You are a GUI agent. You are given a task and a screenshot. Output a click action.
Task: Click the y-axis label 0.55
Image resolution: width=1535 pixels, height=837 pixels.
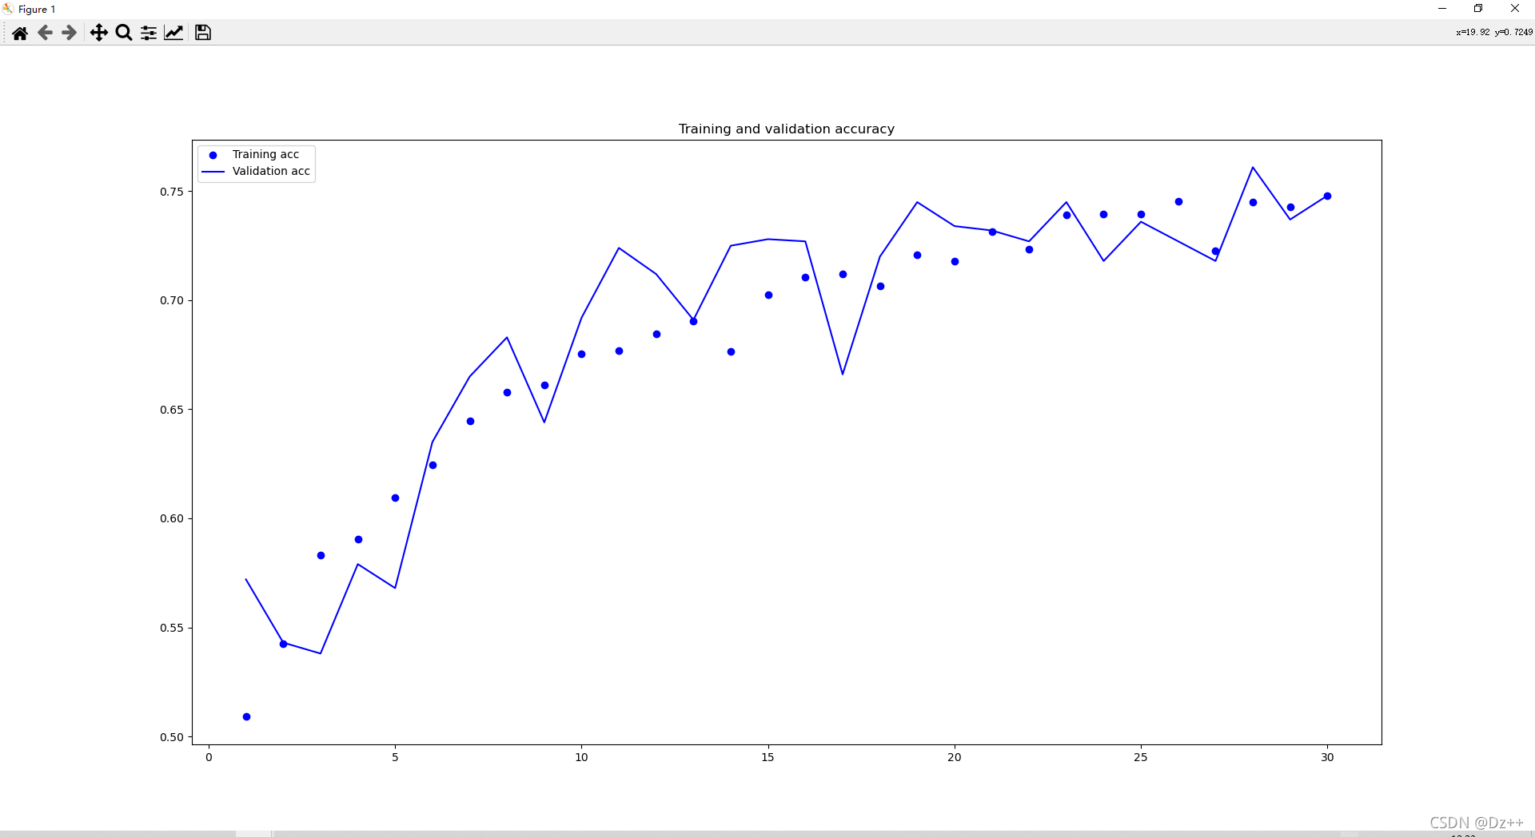[172, 628]
